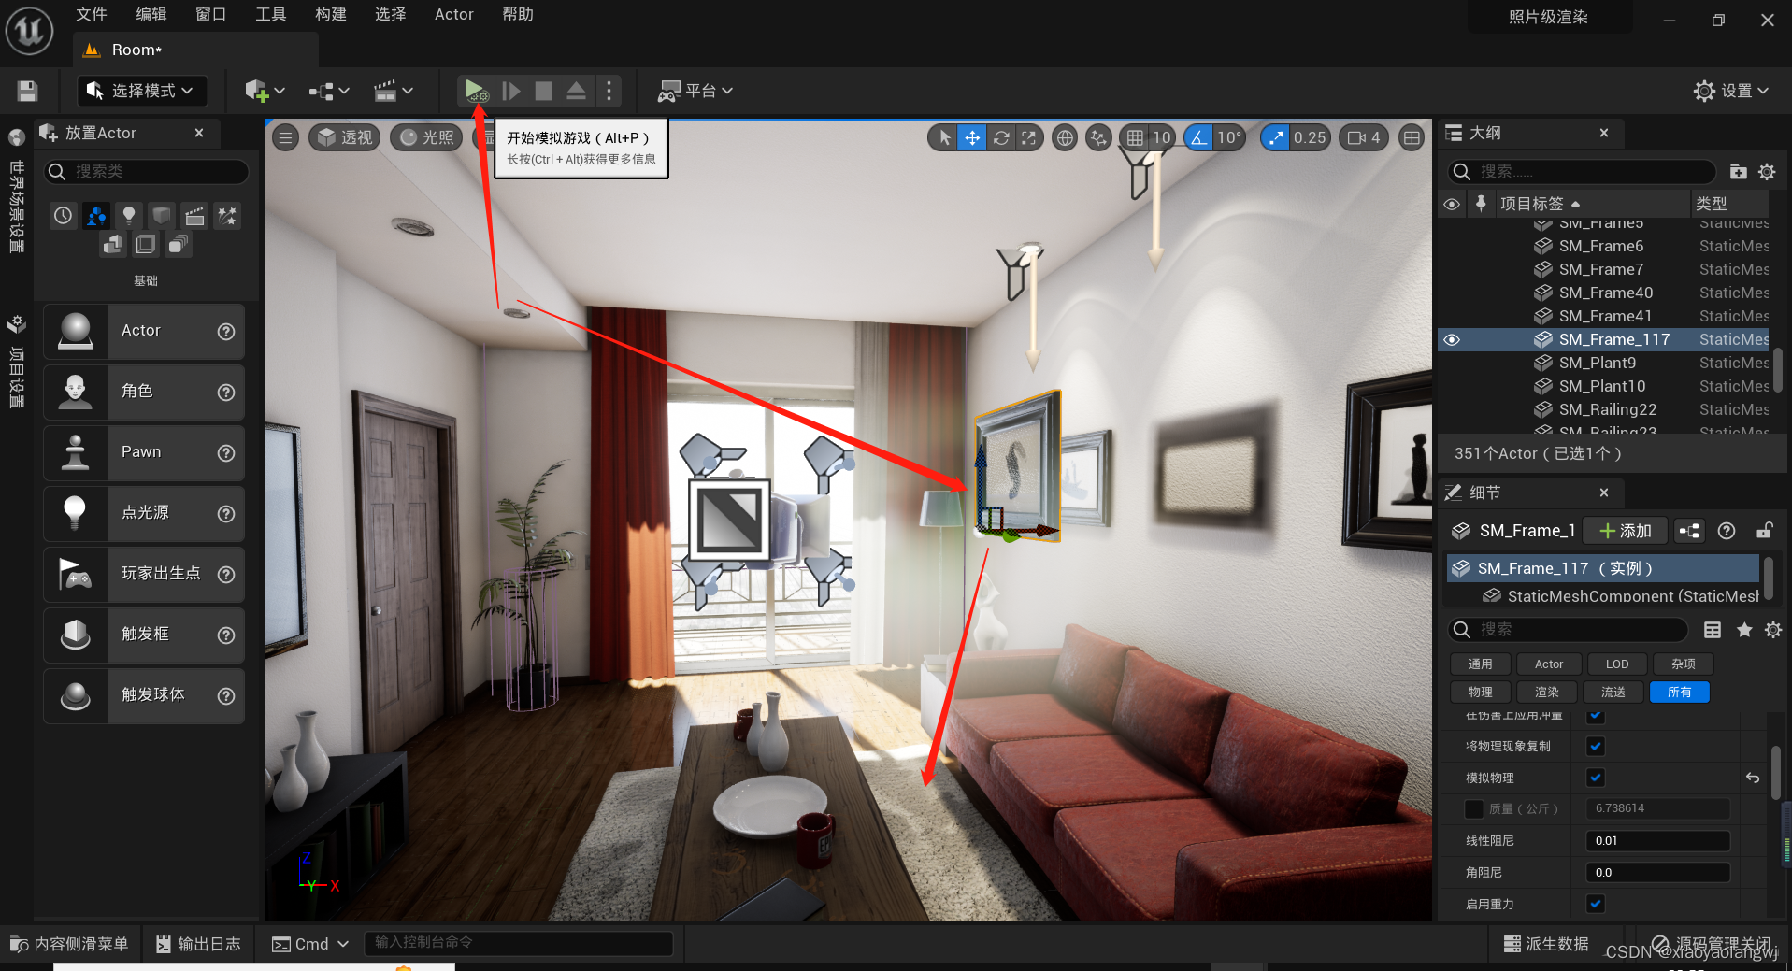This screenshot has width=1792, height=971.
Task: Toggle rotation snapping angle icon
Action: coord(1198,138)
